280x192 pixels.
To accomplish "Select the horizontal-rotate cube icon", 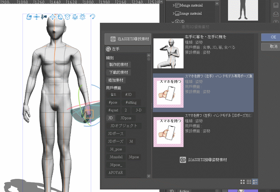I will (68, 17).
